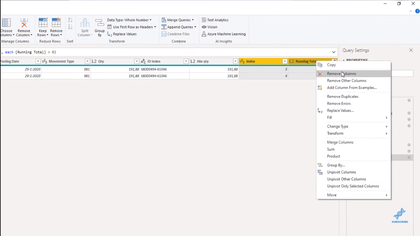This screenshot has width=420, height=236.
Task: Select the second row's Movement Type cell 981
Action: click(x=66, y=76)
